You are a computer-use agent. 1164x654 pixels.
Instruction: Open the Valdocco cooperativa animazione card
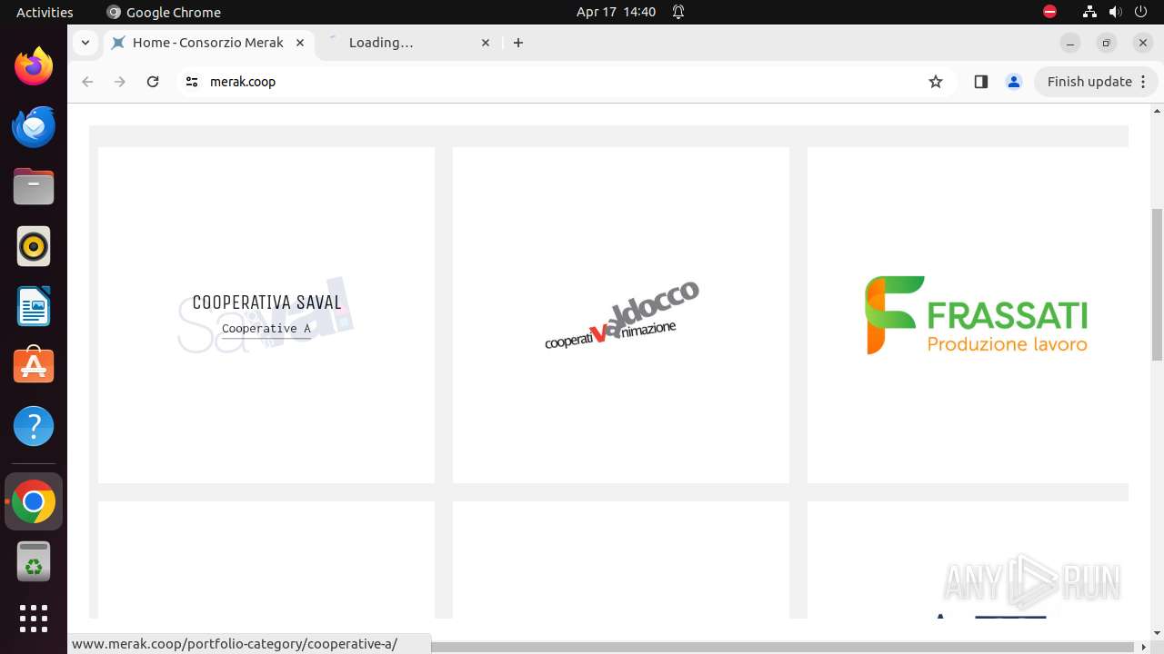pos(621,315)
